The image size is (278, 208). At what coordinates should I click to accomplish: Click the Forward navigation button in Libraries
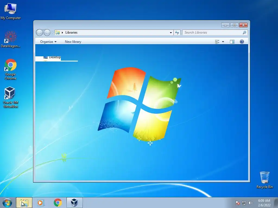click(47, 32)
